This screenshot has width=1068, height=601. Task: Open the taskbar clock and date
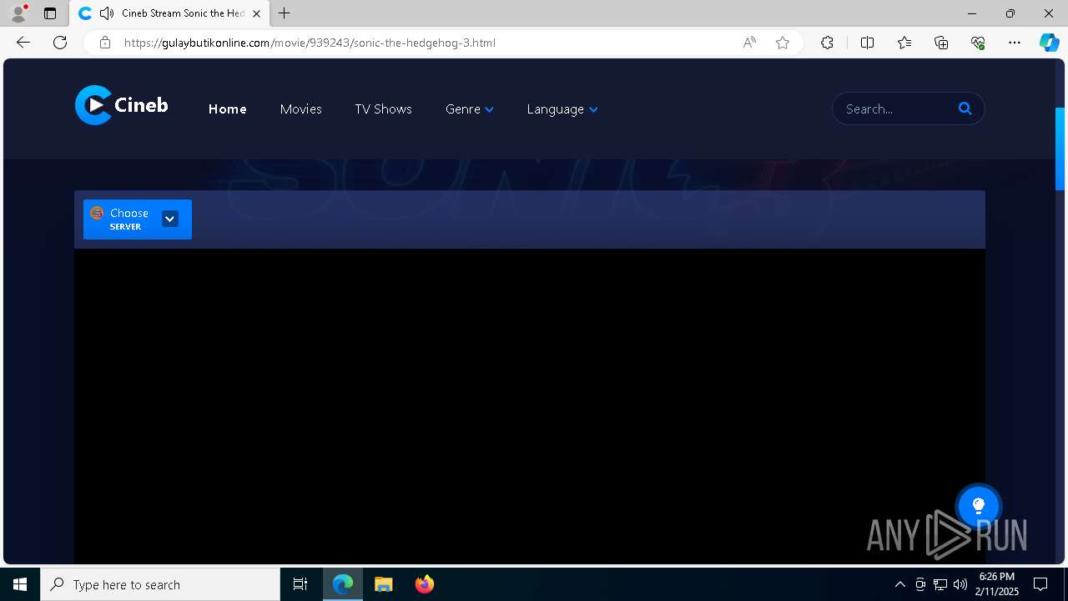[x=997, y=584]
